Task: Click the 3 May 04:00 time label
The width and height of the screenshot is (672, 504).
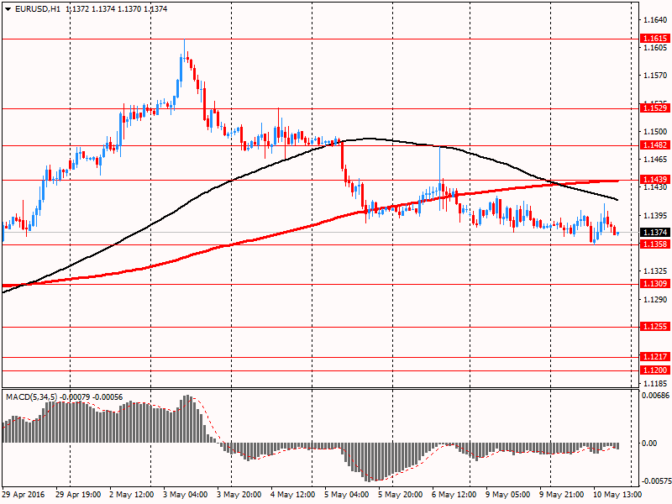Action: (x=186, y=495)
